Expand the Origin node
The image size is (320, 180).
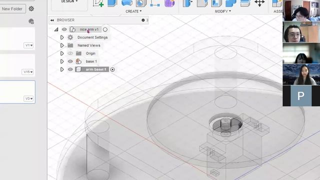62,53
